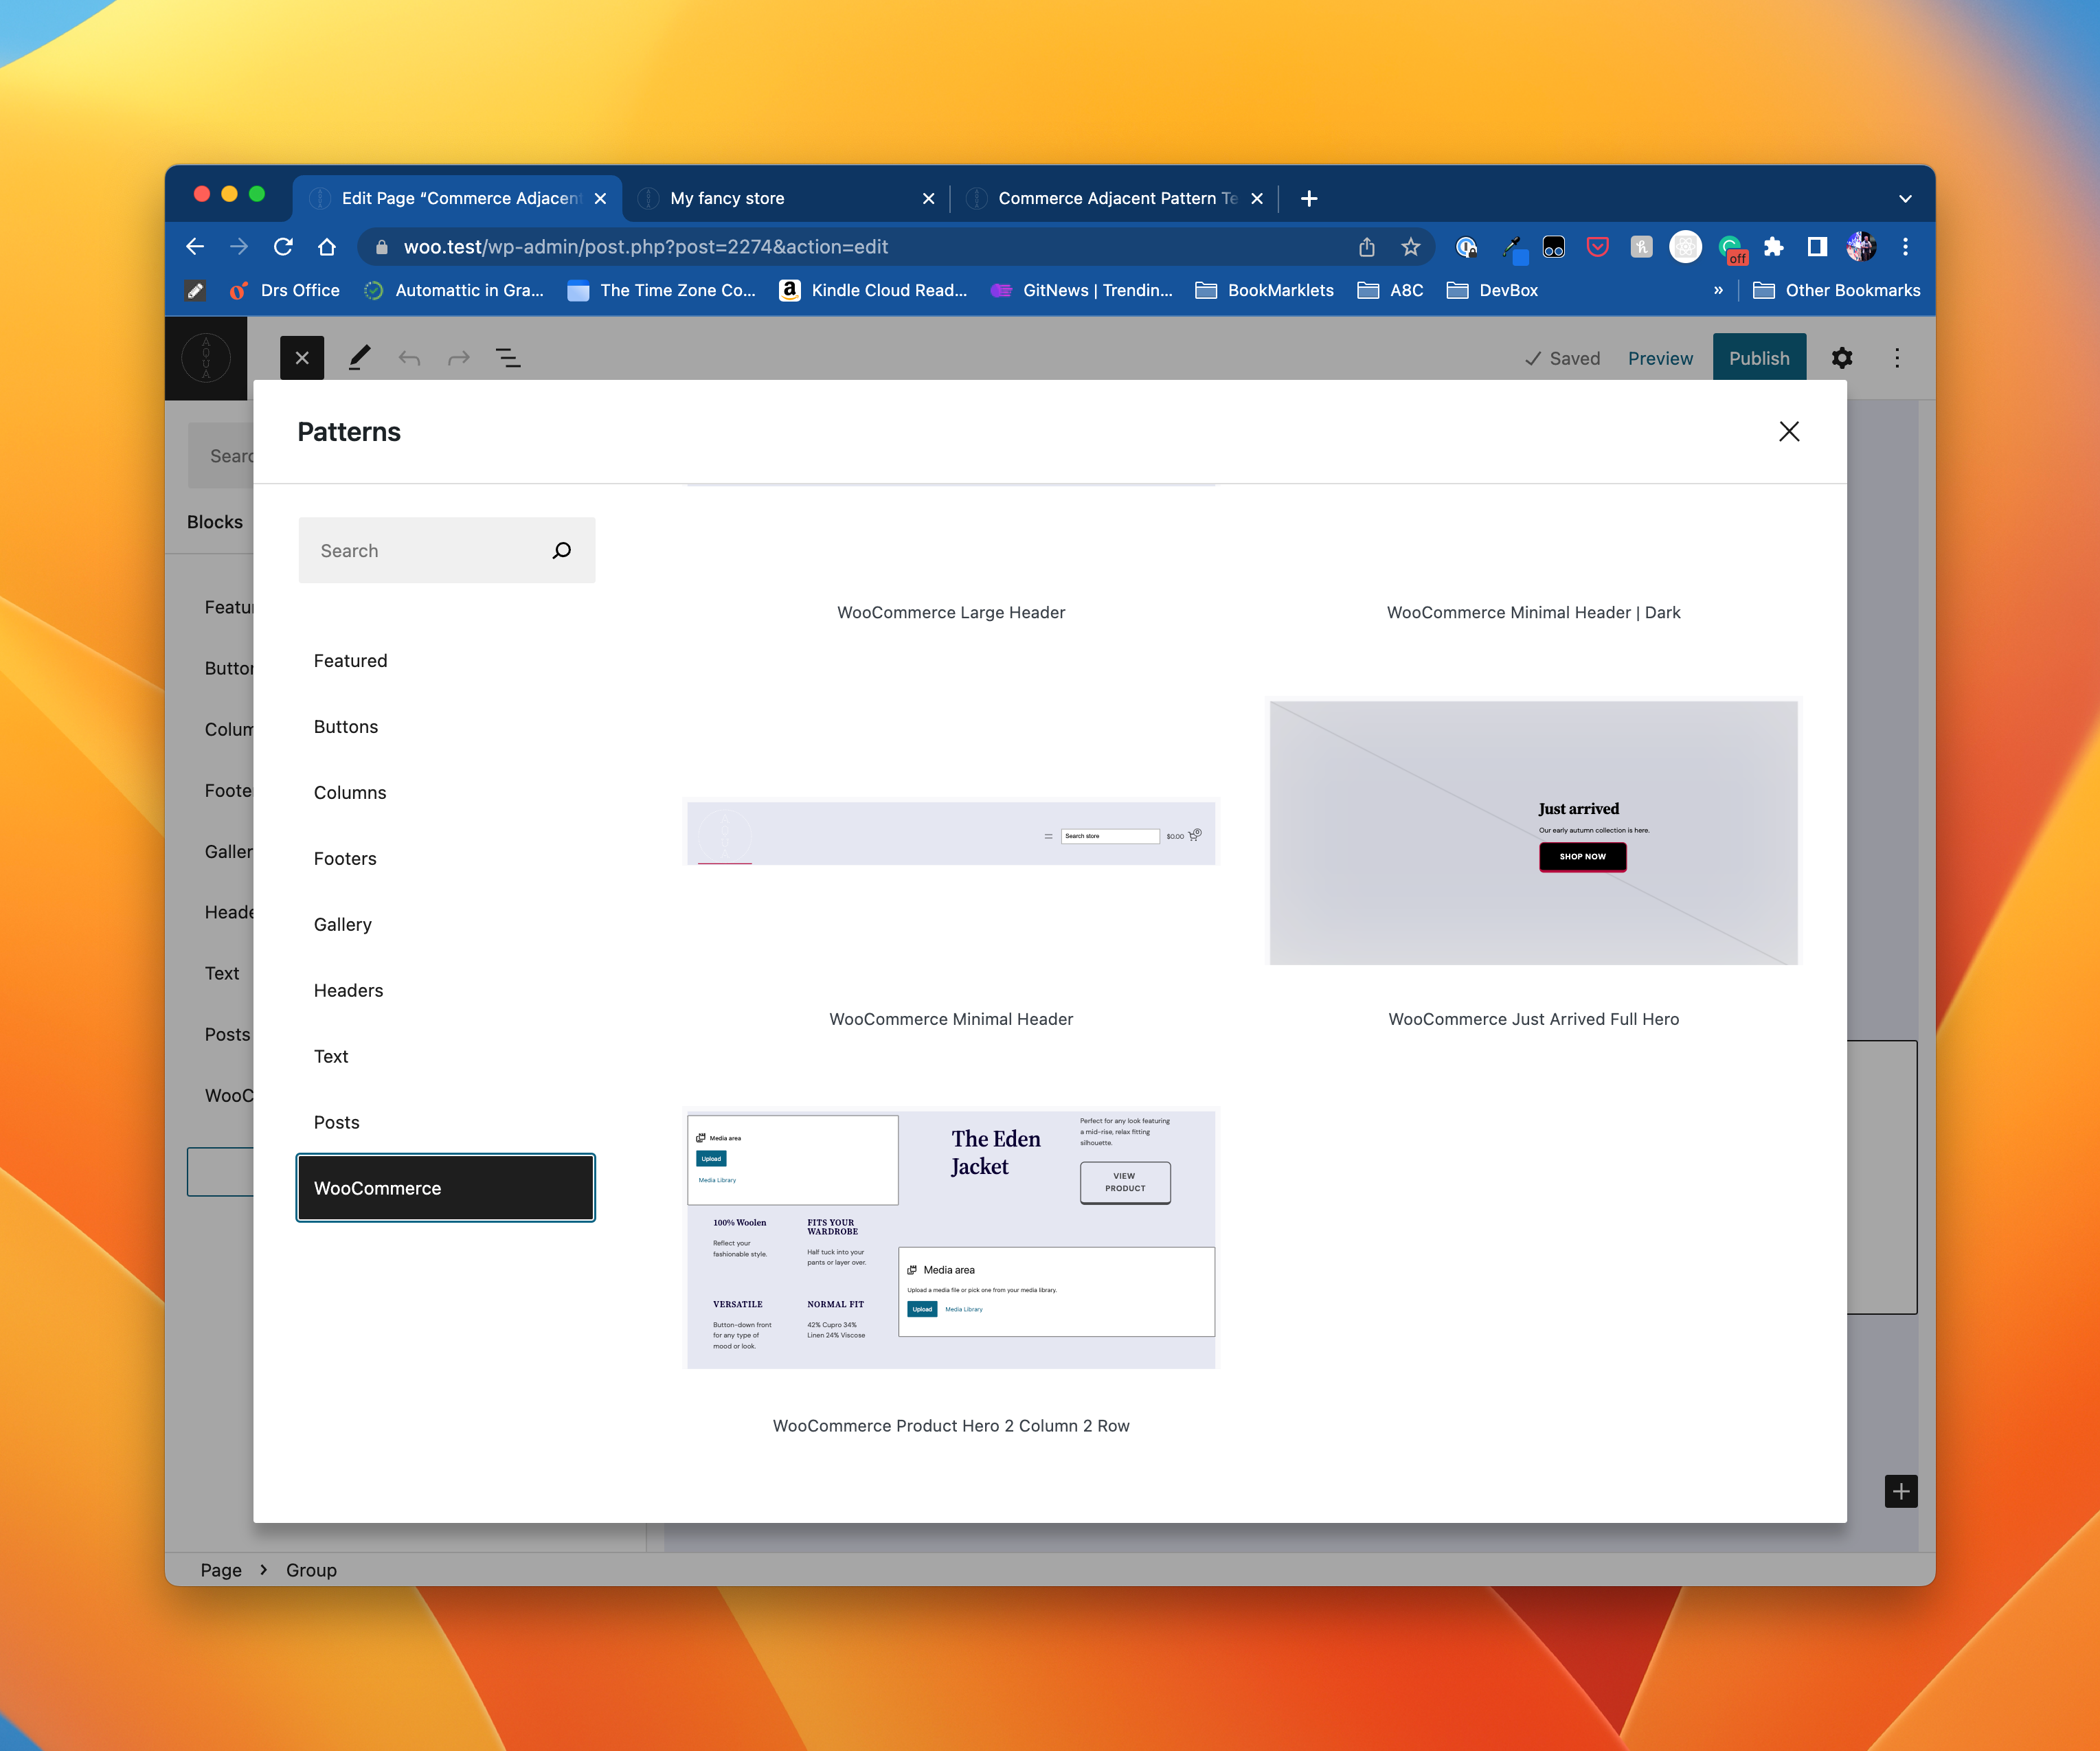Click the list/document icon in toolbar

tap(508, 357)
